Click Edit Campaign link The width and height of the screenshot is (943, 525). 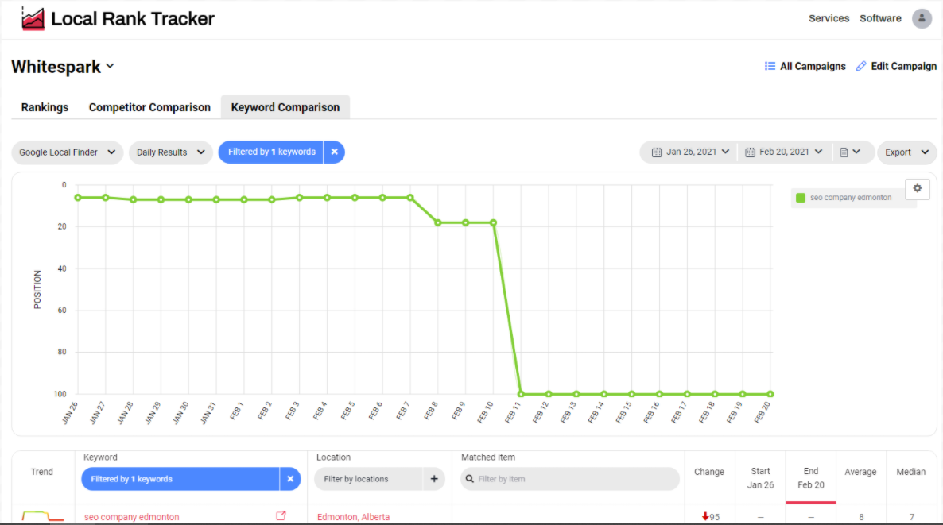[896, 67]
